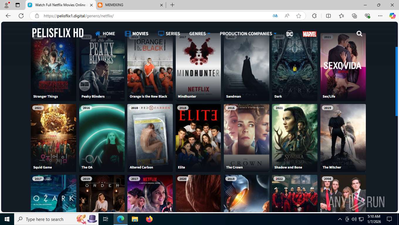Open the Marvel logo link
This screenshot has width=399, height=225.
click(310, 34)
